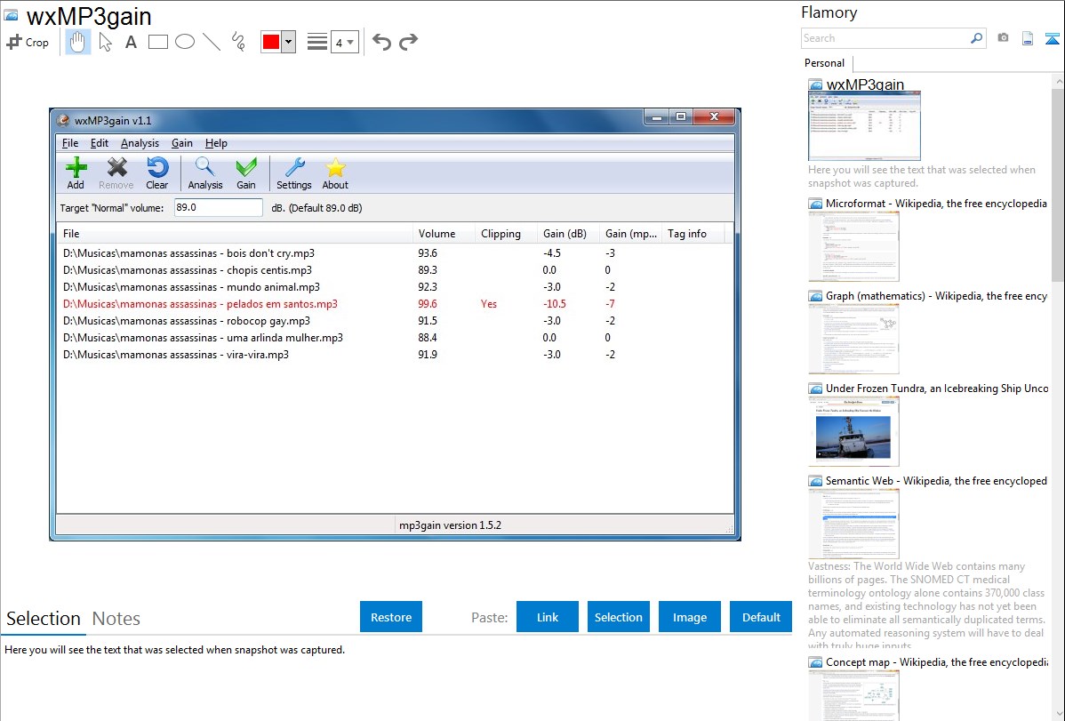The width and height of the screenshot is (1065, 721).
Task: Click the red annotation color swatch
Action: tap(271, 42)
